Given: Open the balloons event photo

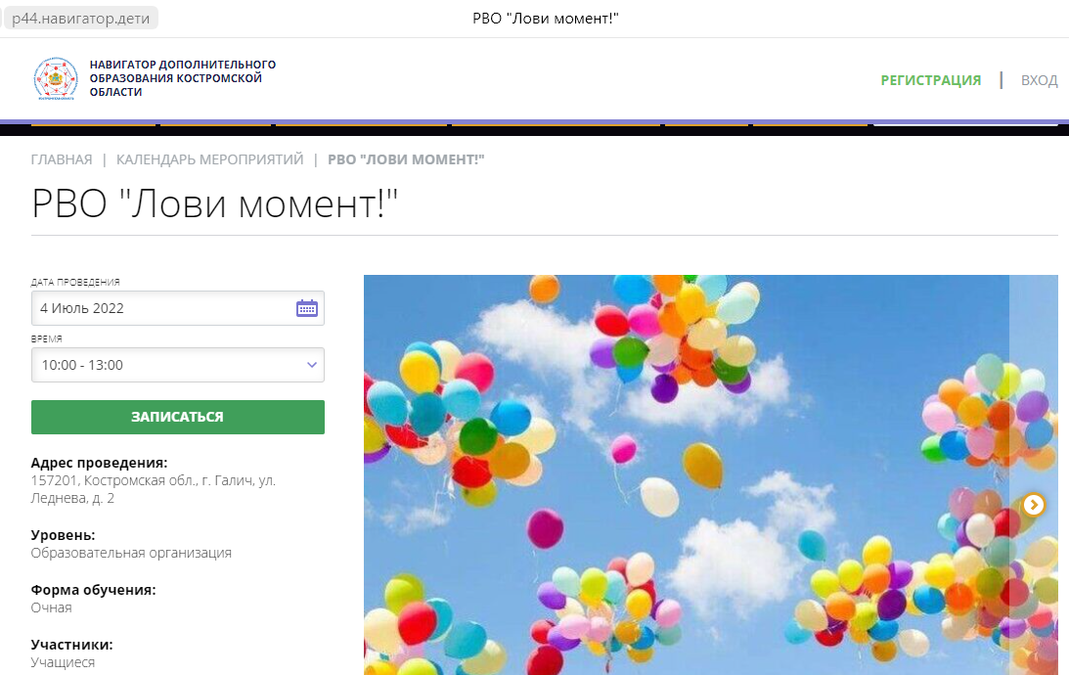Looking at the screenshot, I should pyautogui.click(x=686, y=474).
